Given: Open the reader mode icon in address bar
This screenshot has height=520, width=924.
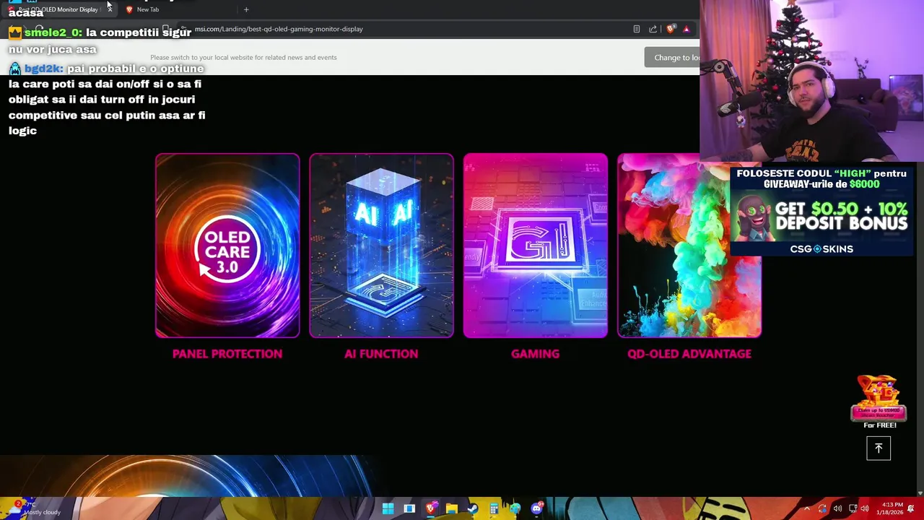Looking at the screenshot, I should click(x=636, y=29).
